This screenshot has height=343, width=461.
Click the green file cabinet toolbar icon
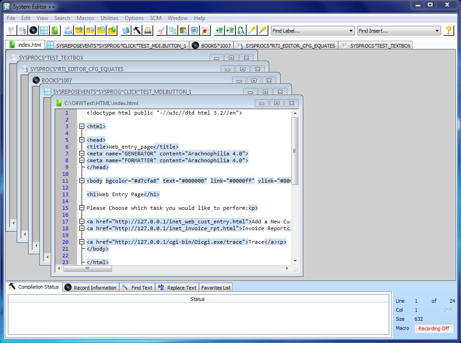[55, 30]
